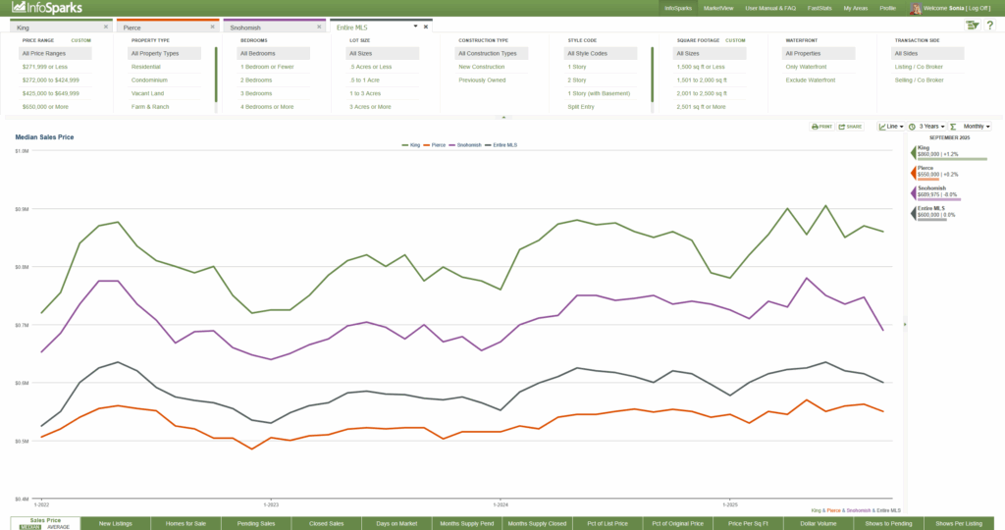This screenshot has height=530, width=1005.
Task: Share the chart
Action: tap(850, 127)
